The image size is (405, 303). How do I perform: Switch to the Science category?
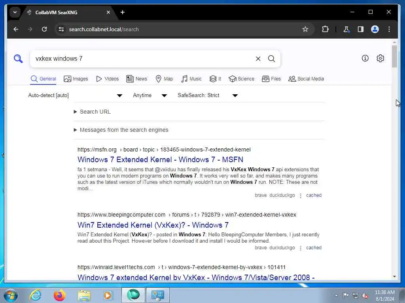point(242,79)
